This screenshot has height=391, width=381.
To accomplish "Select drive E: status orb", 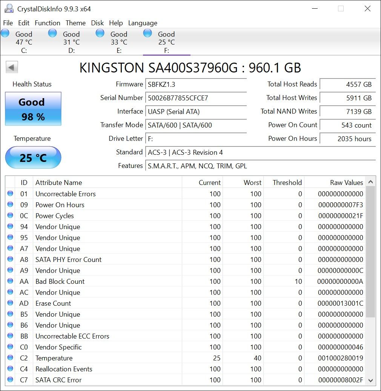I will 100,33.
